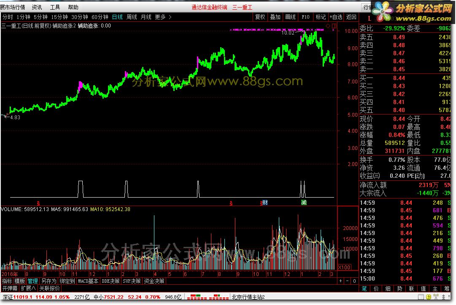Image resolution: width=456 pixels, height=305 pixels.
Task: Click the 关联报价 related quotes button
Action: 49,288
